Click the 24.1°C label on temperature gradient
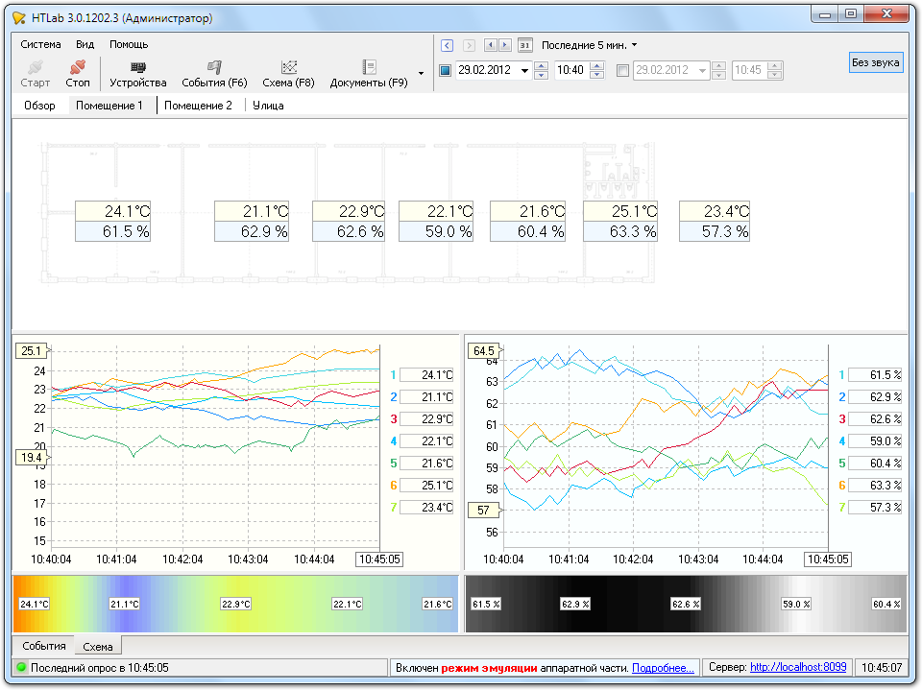This screenshot has height=690, width=922. click(35, 605)
